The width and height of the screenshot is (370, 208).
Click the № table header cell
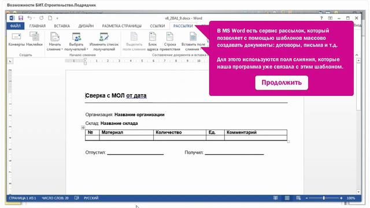pos(92,132)
